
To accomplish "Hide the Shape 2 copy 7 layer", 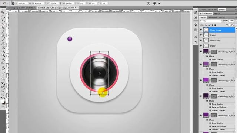I will pos(201,52).
